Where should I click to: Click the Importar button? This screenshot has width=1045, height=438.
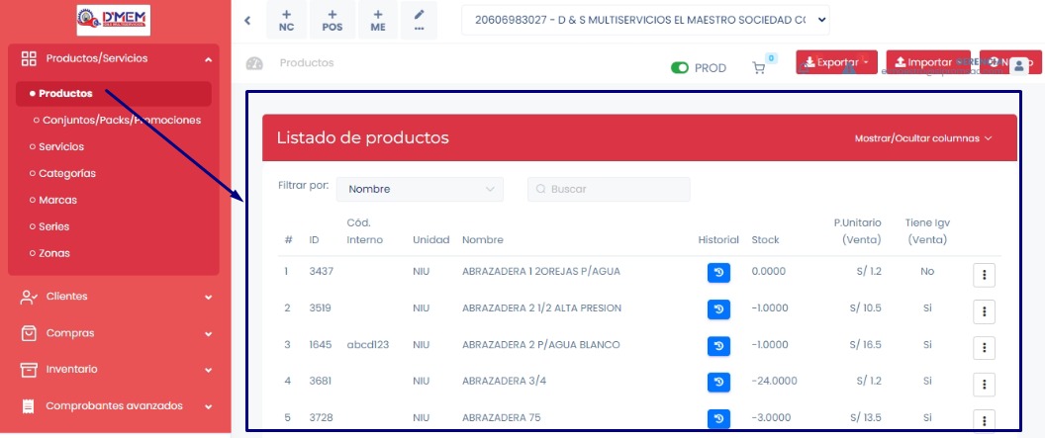click(927, 63)
